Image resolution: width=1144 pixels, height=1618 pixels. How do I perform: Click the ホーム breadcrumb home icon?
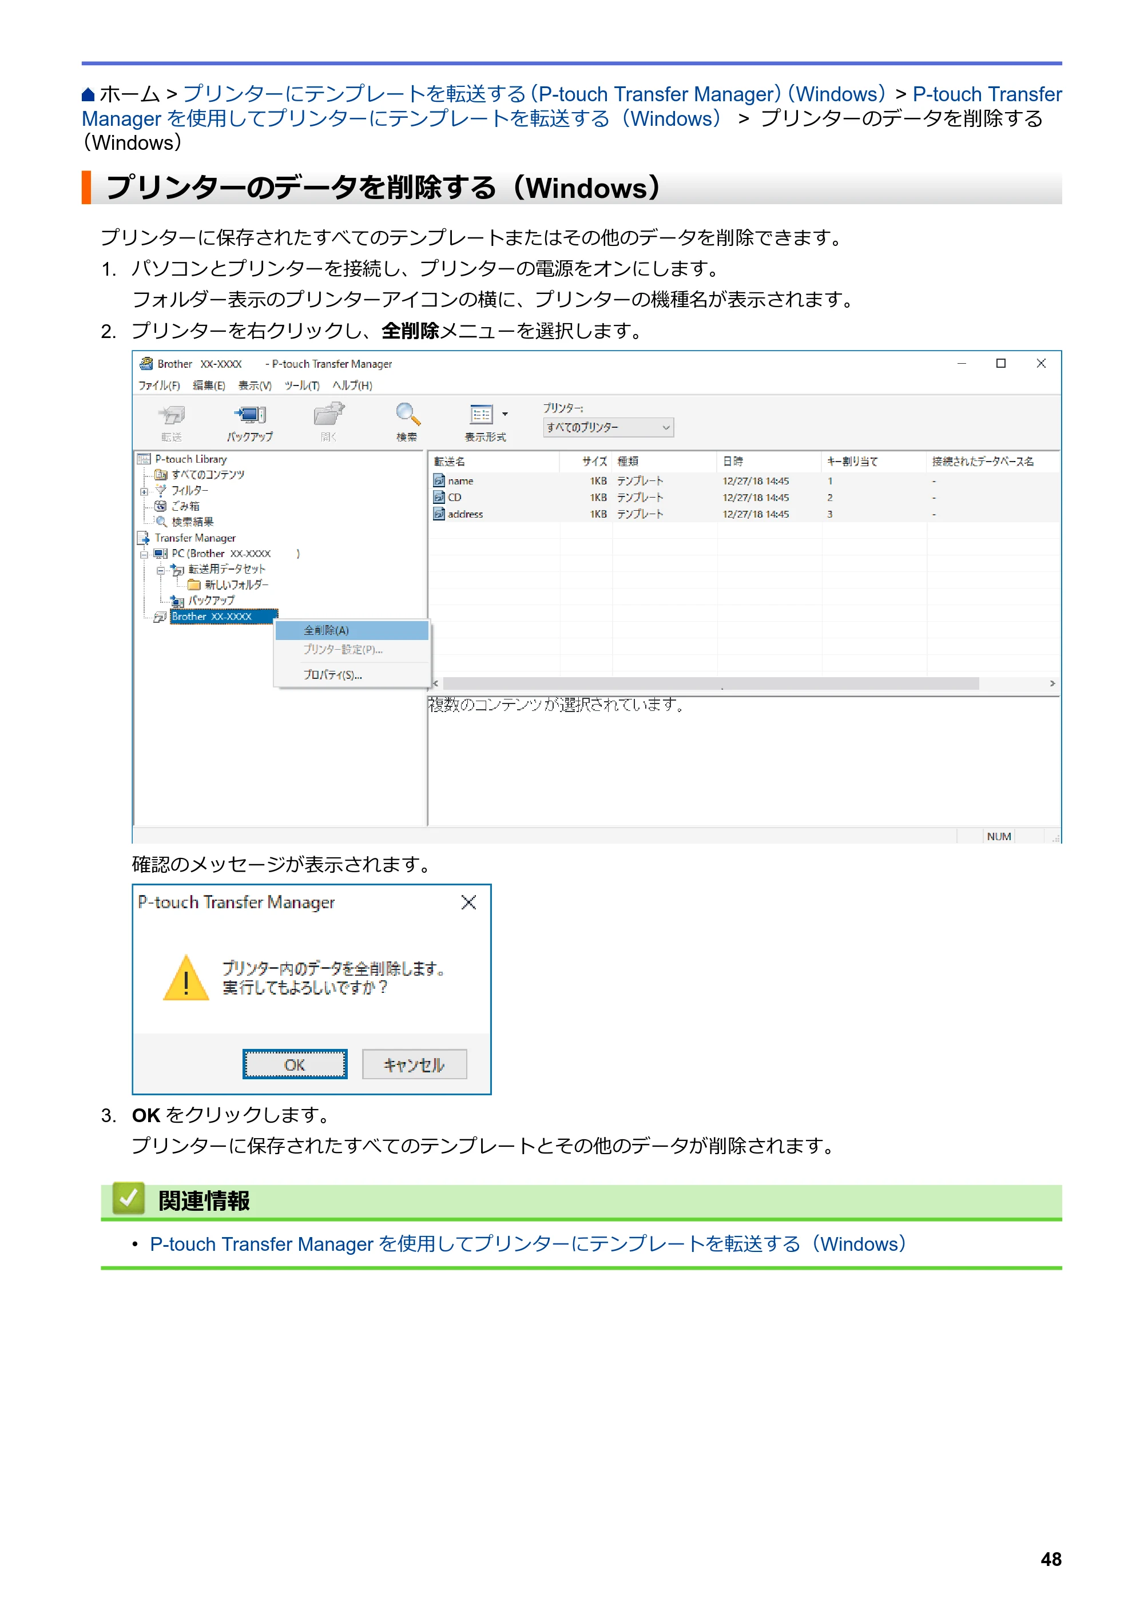pos(88,94)
